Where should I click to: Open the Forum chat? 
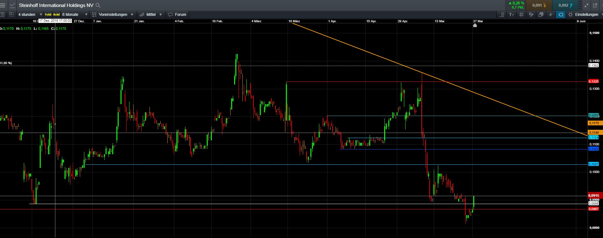(x=177, y=15)
